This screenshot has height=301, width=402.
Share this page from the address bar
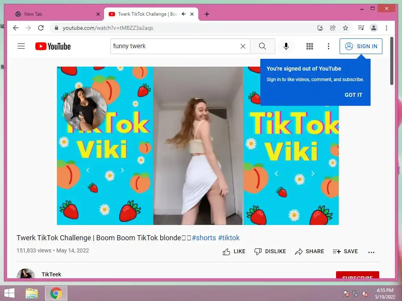click(x=333, y=28)
